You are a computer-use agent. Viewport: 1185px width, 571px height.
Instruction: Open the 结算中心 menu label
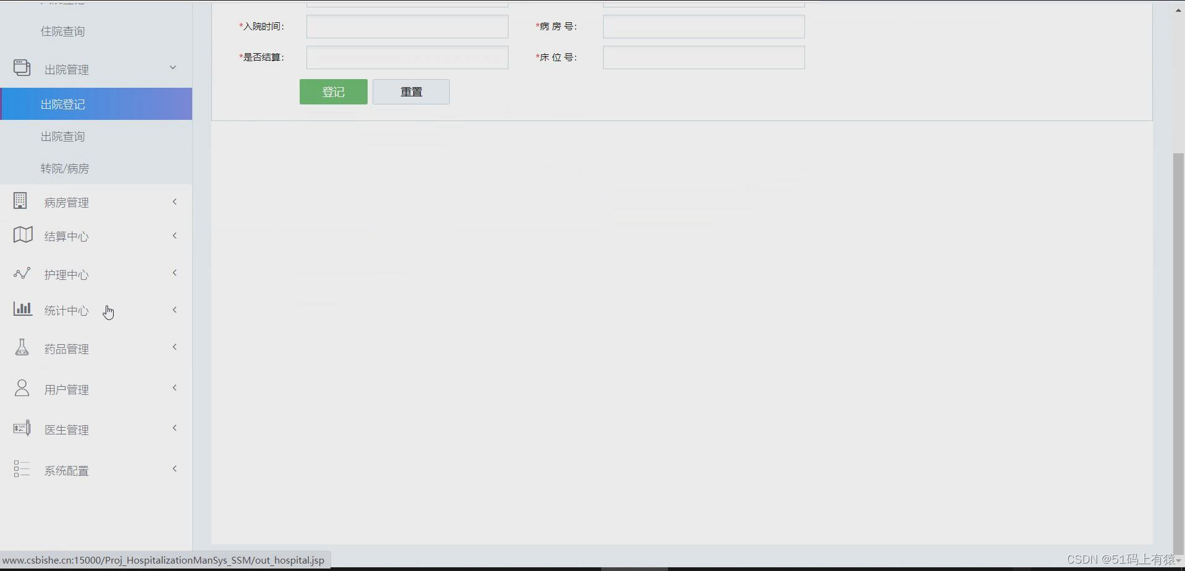(67, 237)
